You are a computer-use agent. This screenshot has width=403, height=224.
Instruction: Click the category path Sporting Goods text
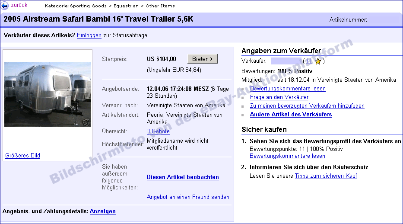(88, 6)
